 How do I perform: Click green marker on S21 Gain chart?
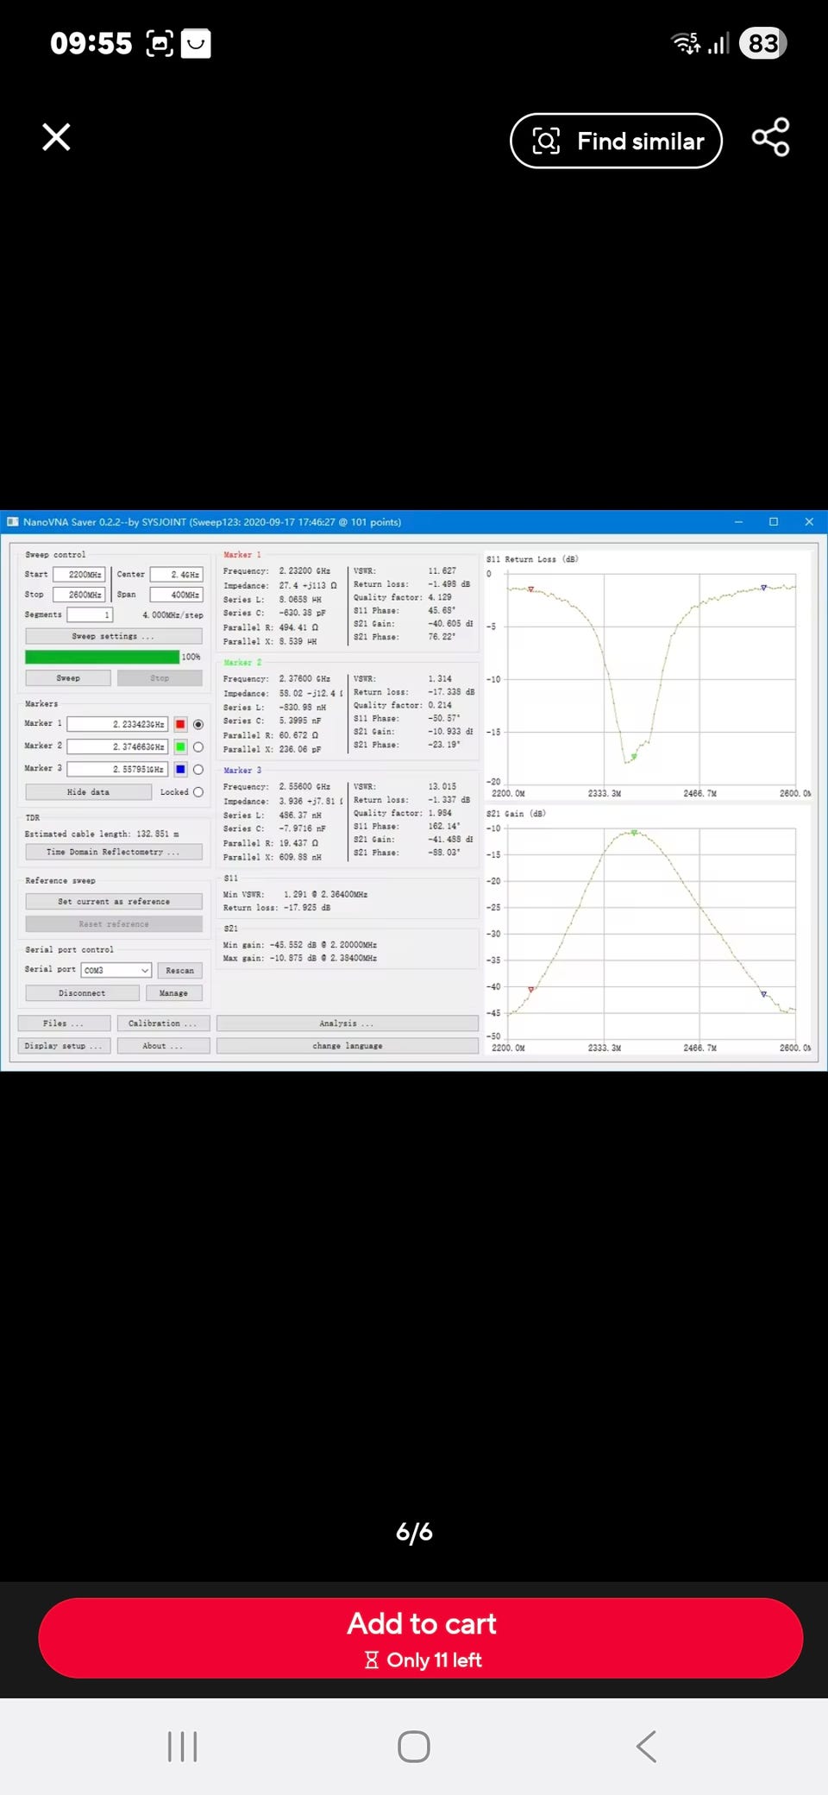634,833
